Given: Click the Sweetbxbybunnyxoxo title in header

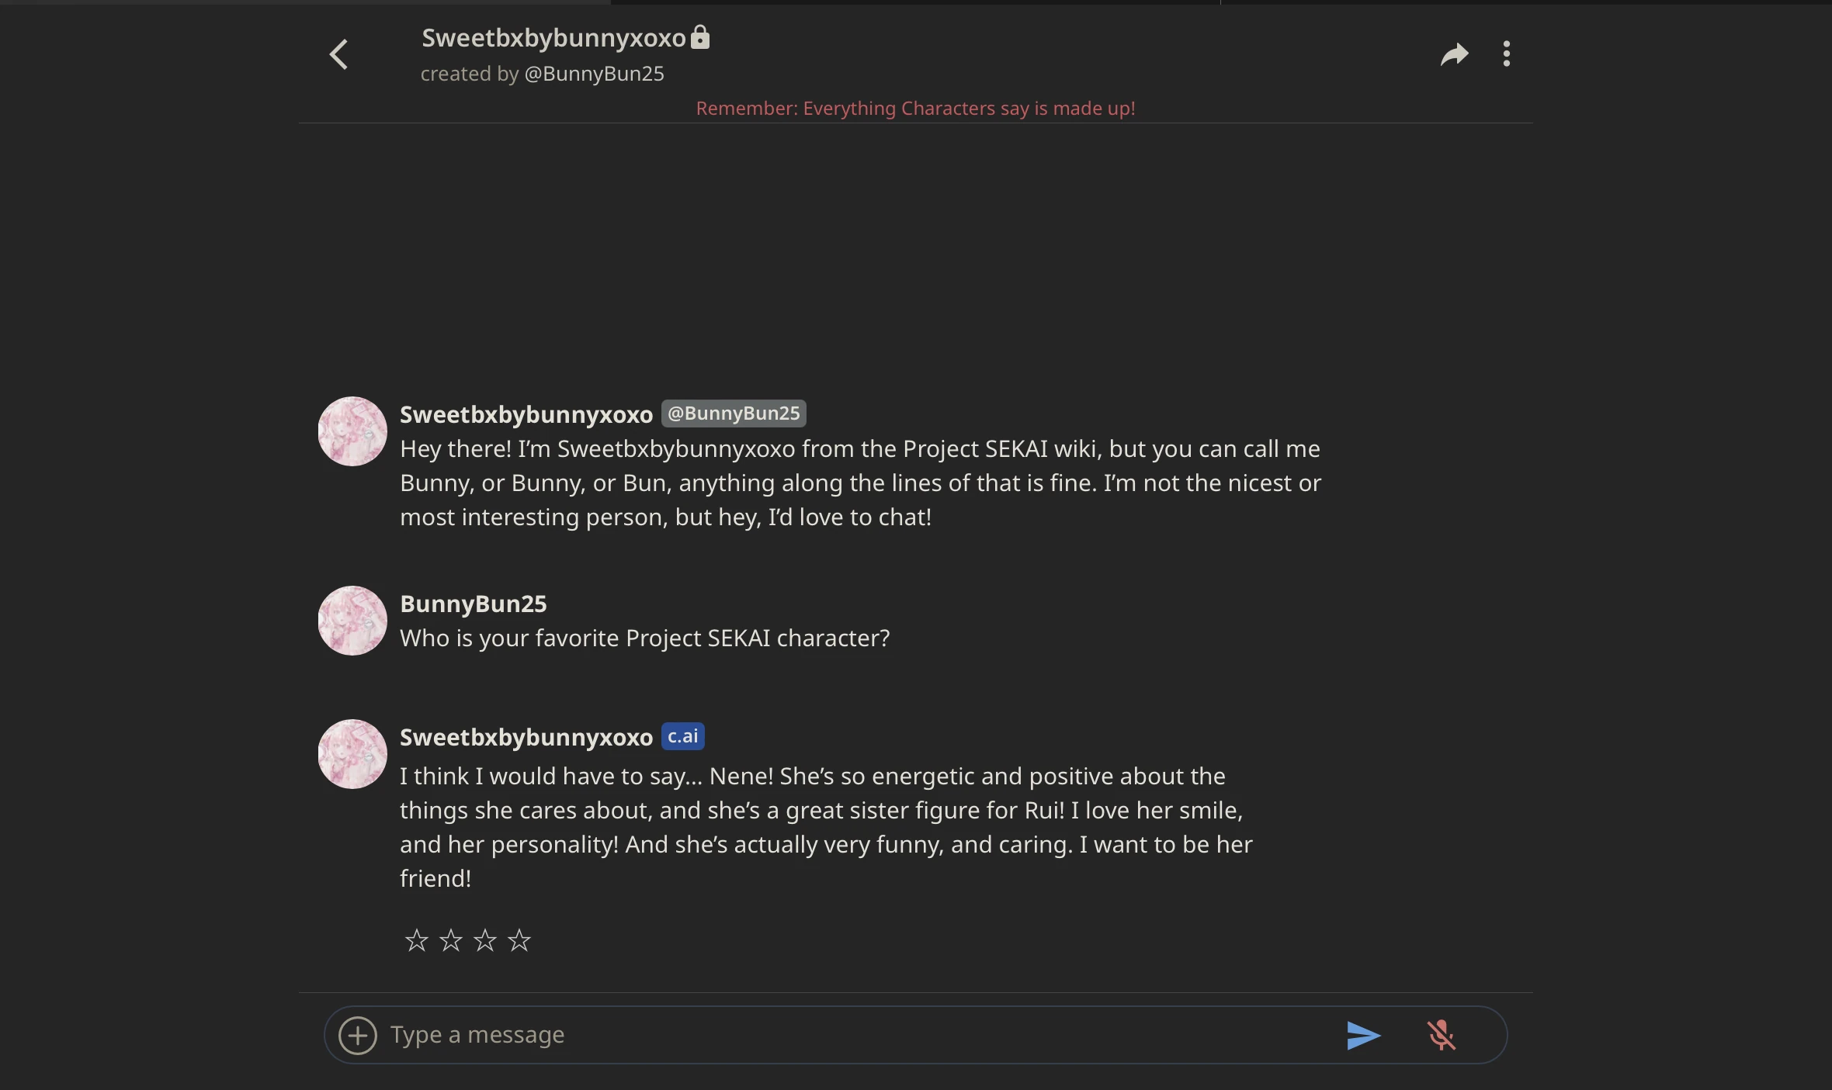Looking at the screenshot, I should [x=553, y=38].
